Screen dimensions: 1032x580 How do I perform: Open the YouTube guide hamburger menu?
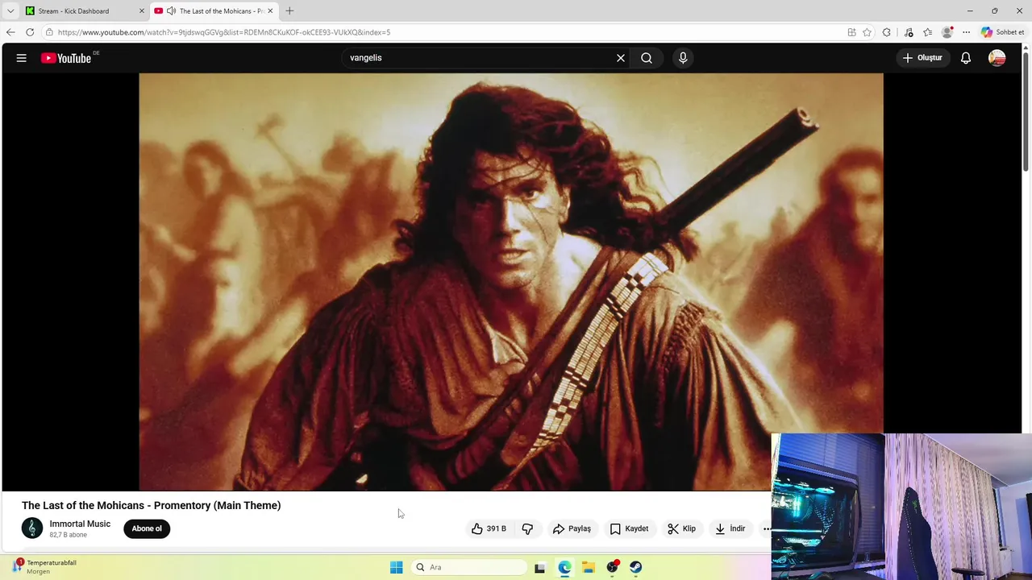(22, 58)
